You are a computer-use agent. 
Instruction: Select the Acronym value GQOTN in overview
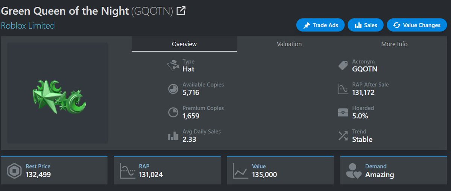[x=364, y=69]
